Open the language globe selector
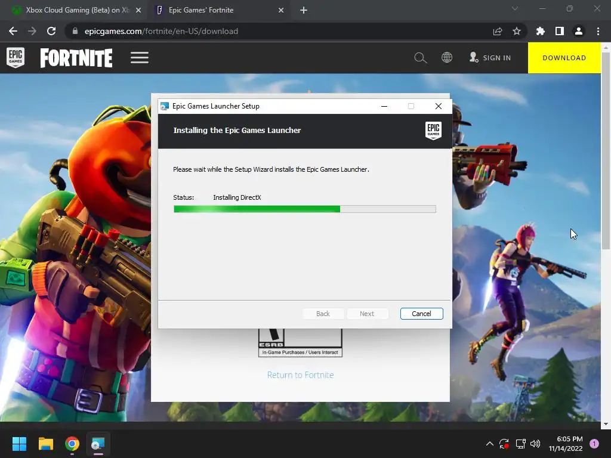 tap(447, 58)
